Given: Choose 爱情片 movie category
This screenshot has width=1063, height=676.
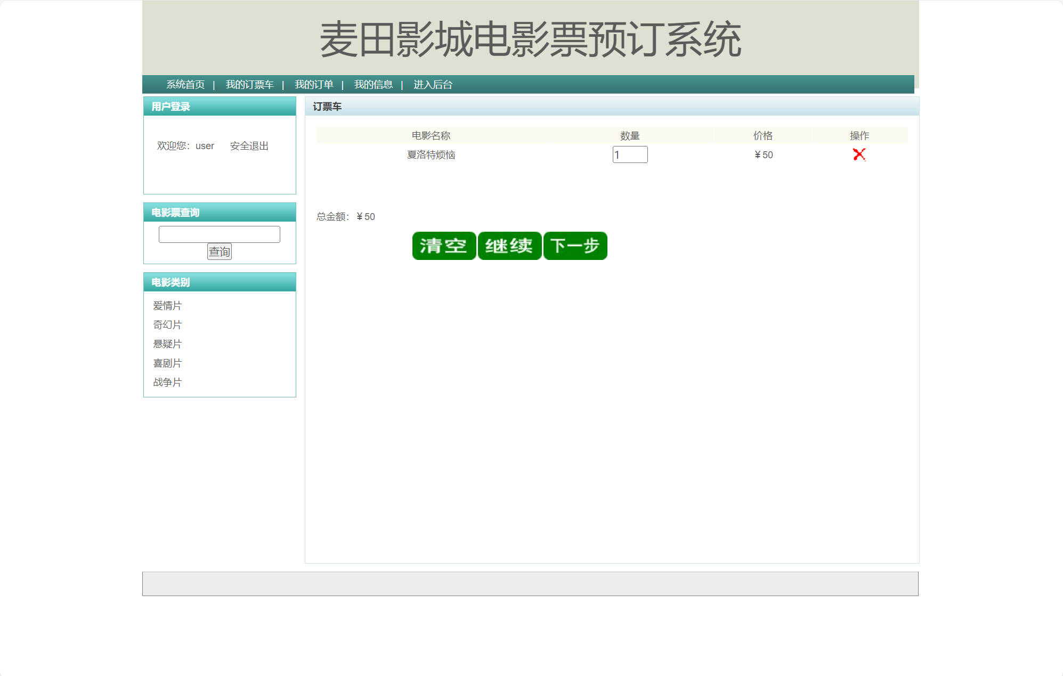Looking at the screenshot, I should [167, 306].
